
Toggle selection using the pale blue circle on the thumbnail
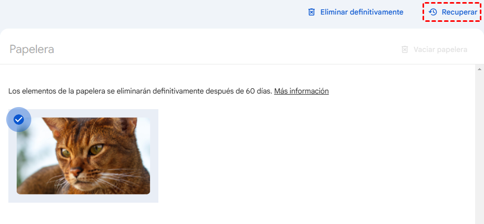[19, 120]
